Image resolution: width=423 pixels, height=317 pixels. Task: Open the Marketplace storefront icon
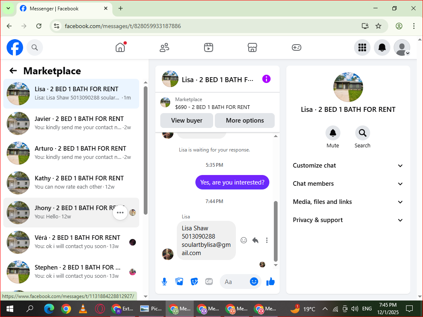pyautogui.click(x=252, y=47)
